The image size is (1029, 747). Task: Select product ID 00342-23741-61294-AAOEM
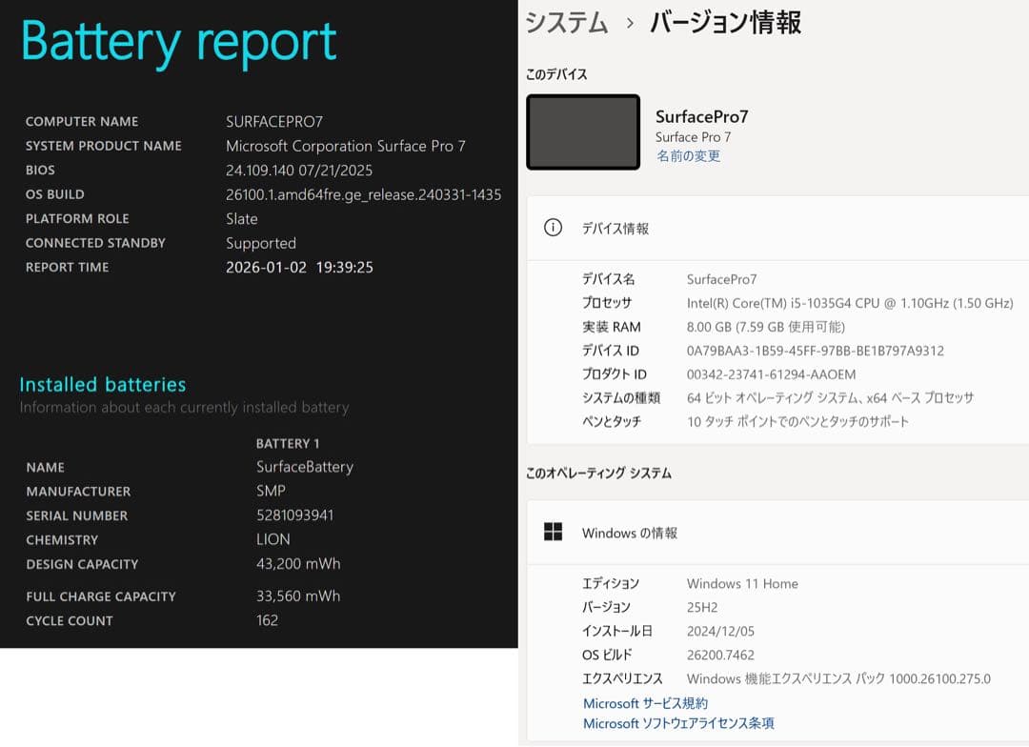click(x=771, y=374)
